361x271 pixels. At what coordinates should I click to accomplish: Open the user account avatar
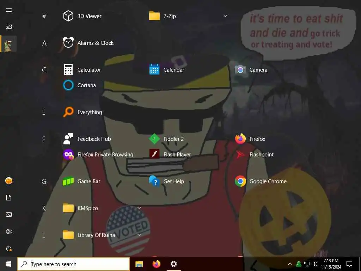pos(9,181)
